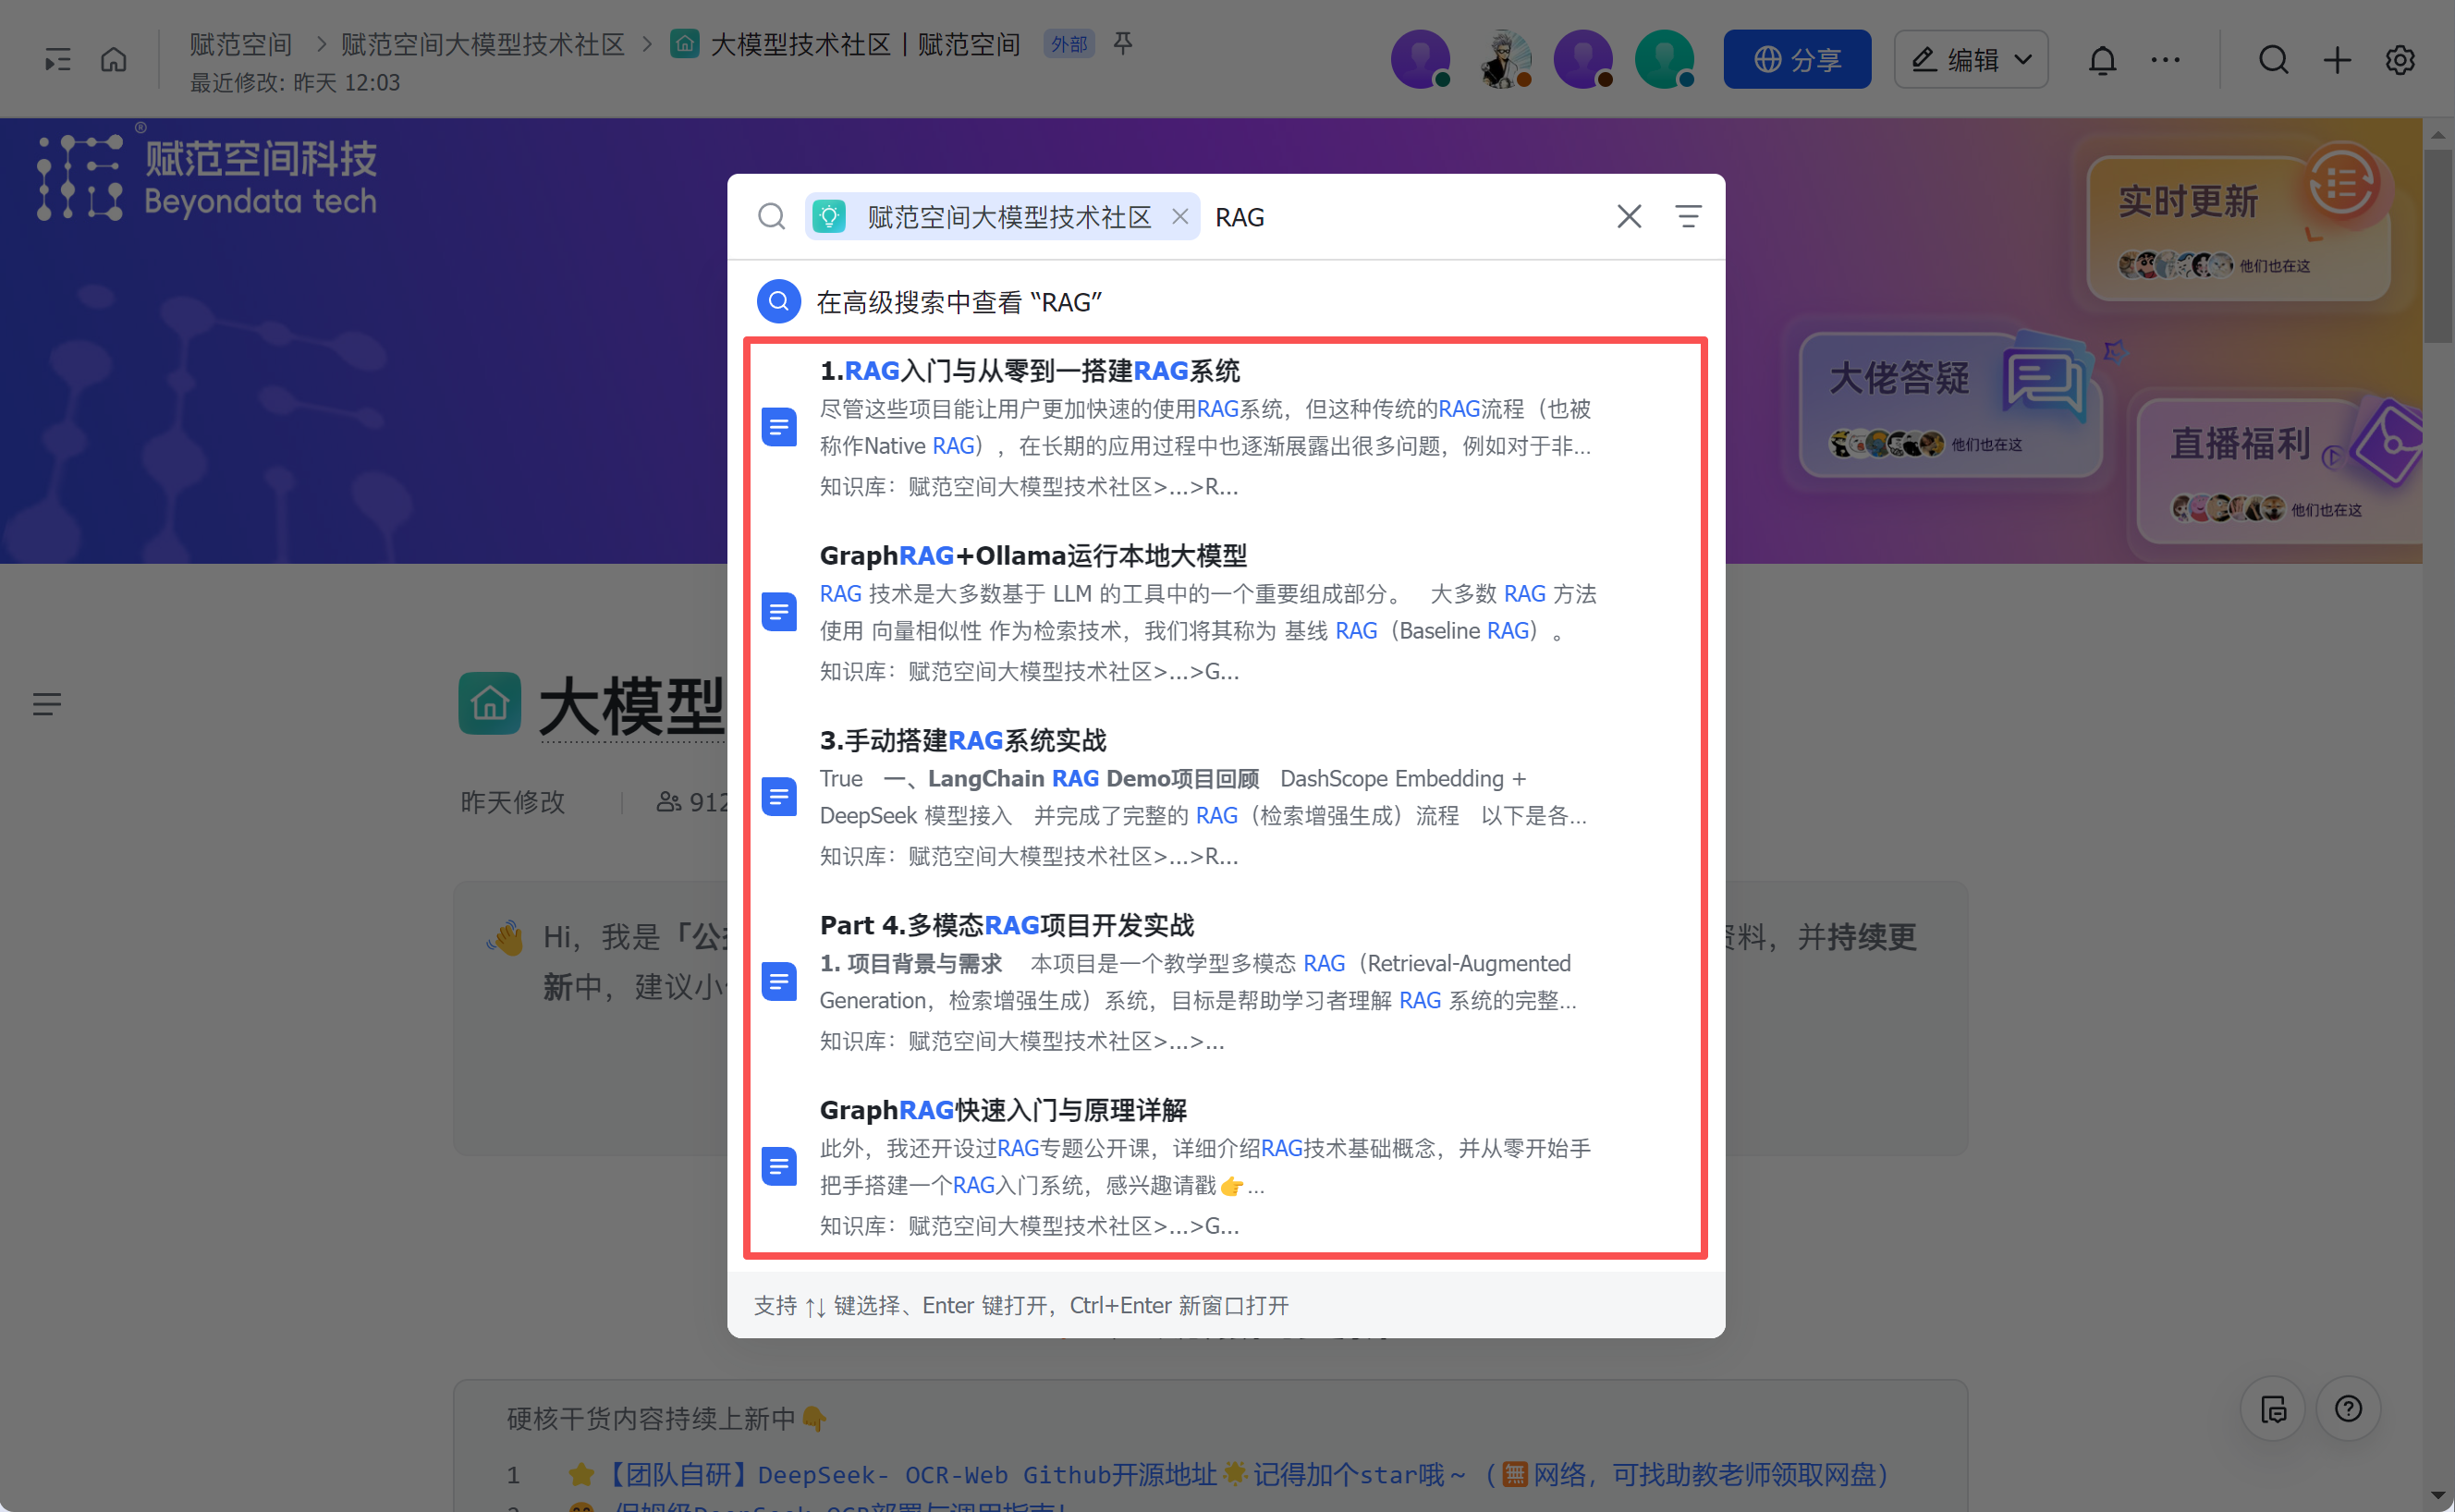
Task: Click the 赋范空间 breadcrumb
Action: pos(241,44)
